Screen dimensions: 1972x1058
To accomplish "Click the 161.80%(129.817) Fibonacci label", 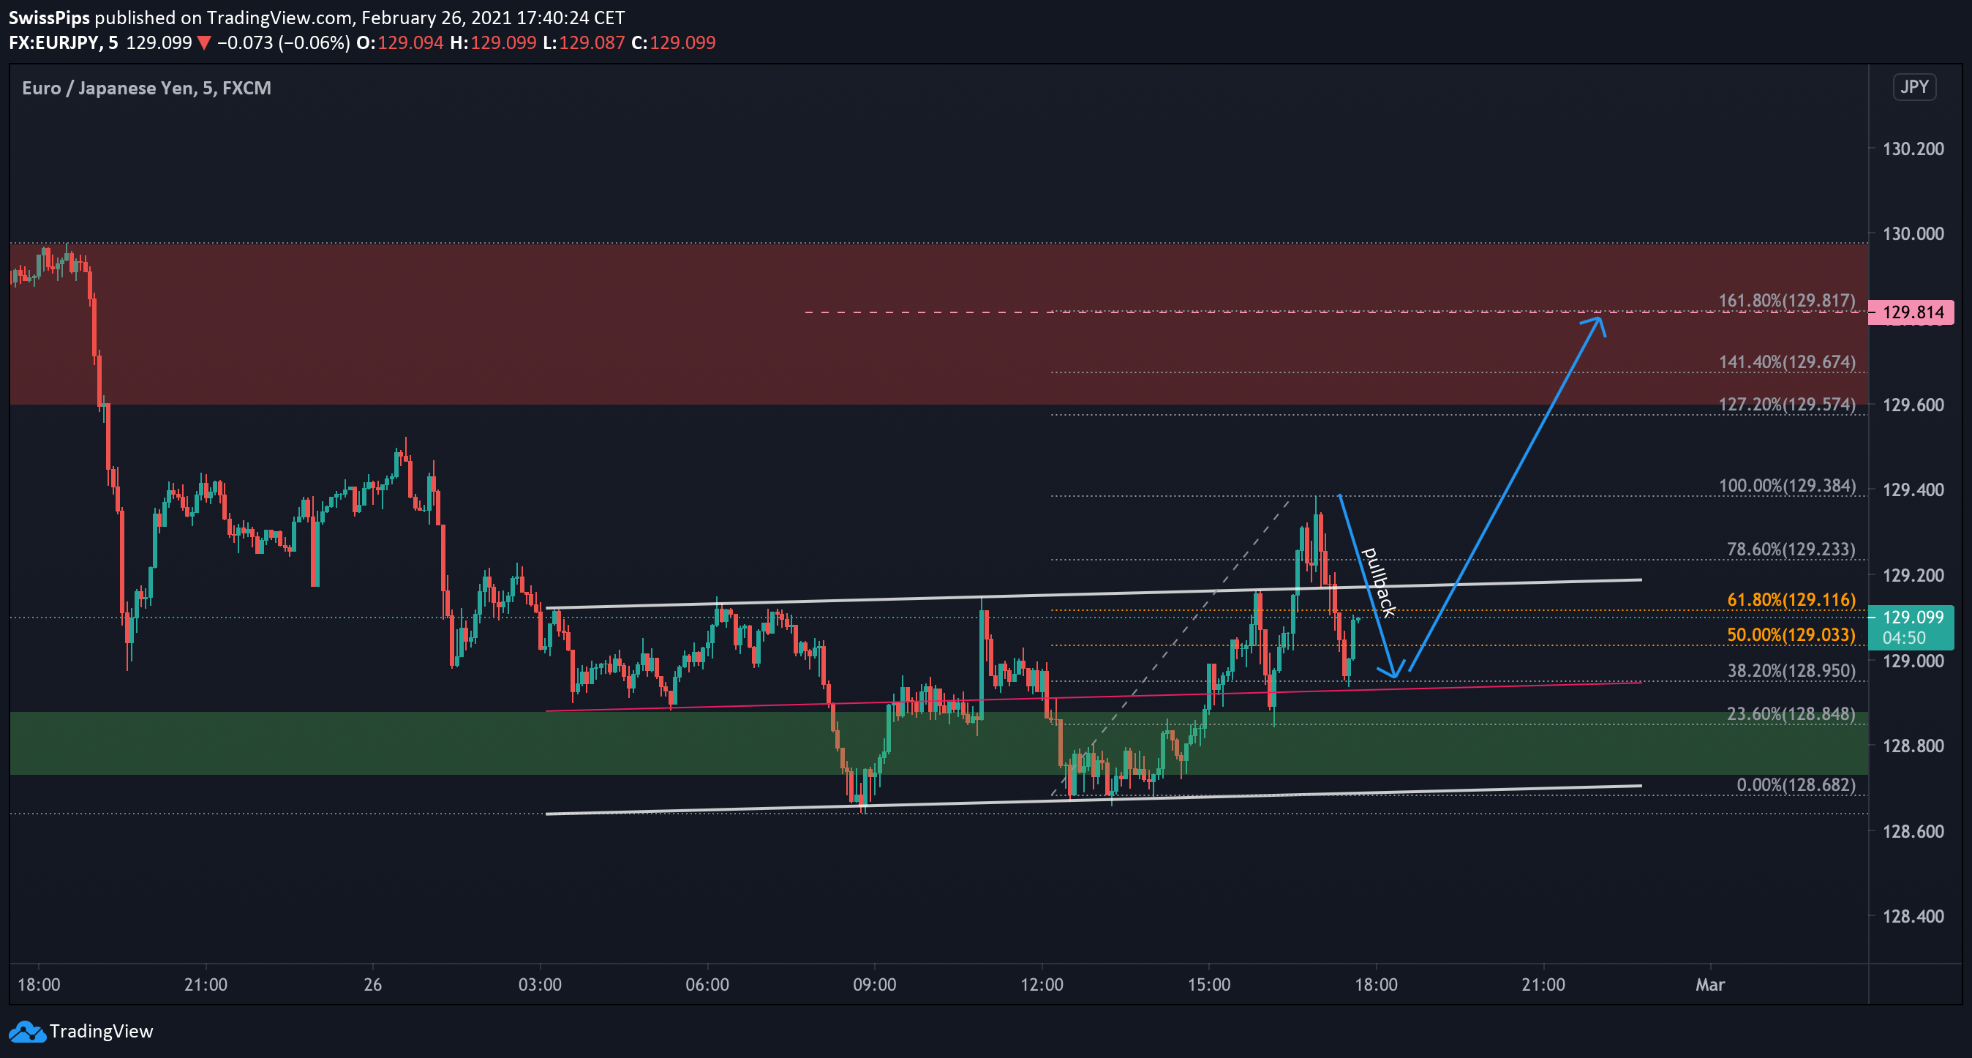I will tap(1787, 300).
